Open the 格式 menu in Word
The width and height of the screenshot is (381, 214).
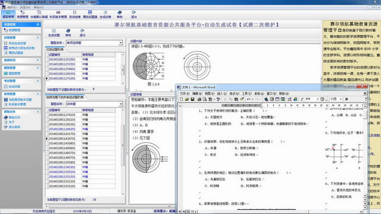tap(234, 94)
